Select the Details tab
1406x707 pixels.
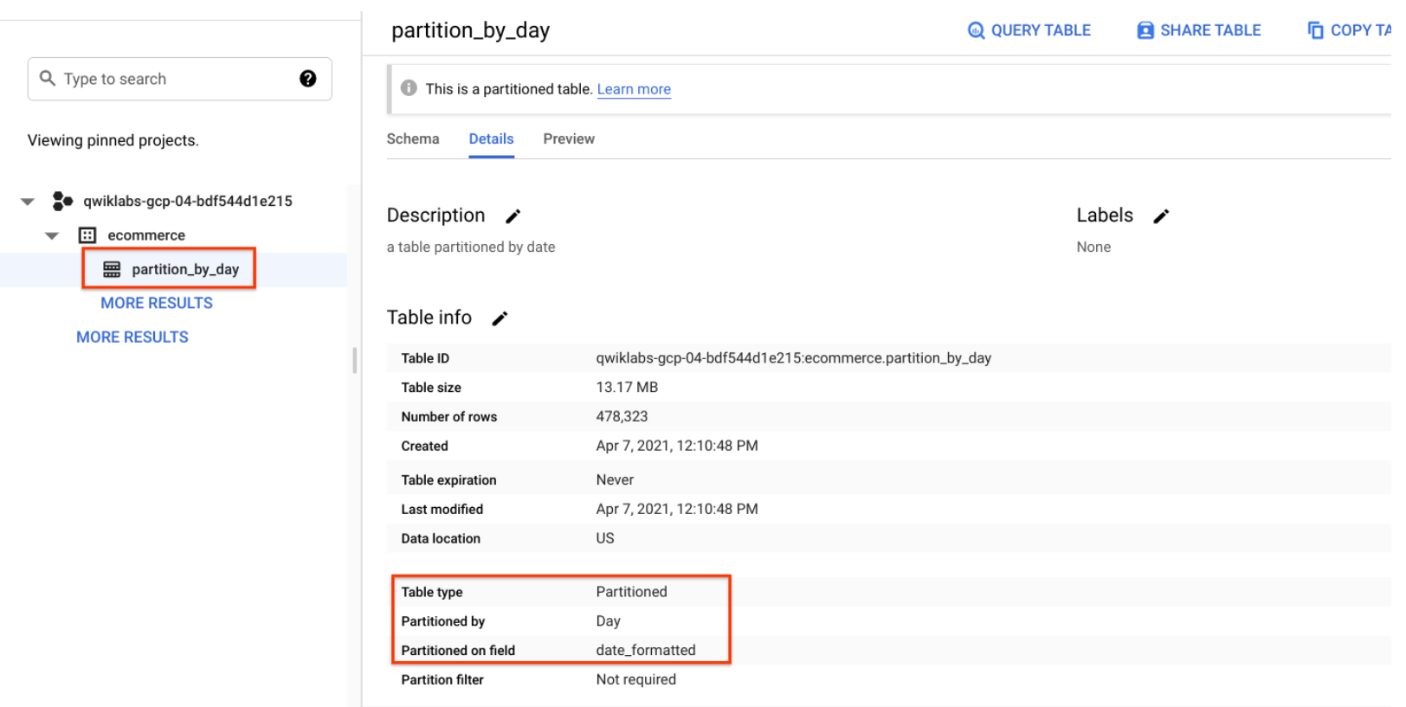(x=491, y=138)
